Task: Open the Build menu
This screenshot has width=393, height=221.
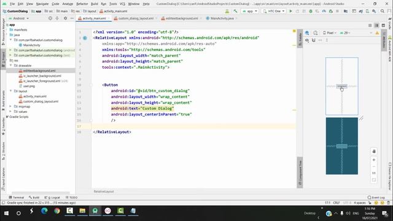Action: click(94, 4)
